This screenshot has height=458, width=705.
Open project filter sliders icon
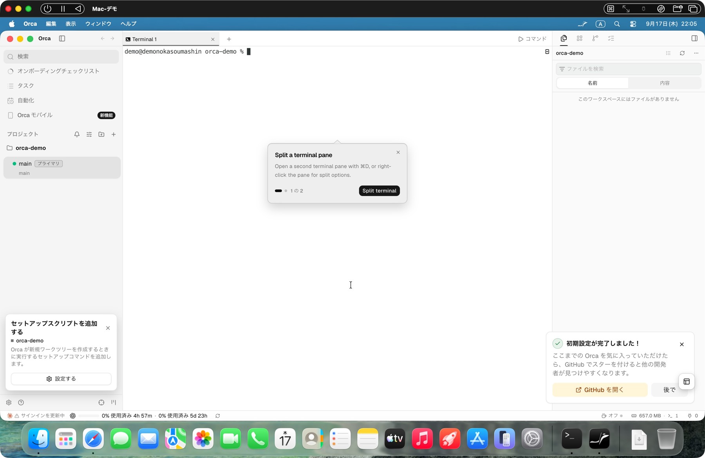click(x=89, y=134)
